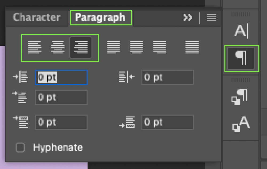Select the Align left paragraph icon
This screenshot has height=169, width=267.
pos(35,48)
